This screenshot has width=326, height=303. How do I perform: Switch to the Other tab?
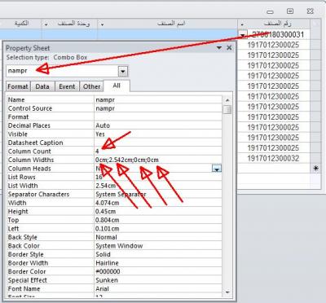click(91, 86)
